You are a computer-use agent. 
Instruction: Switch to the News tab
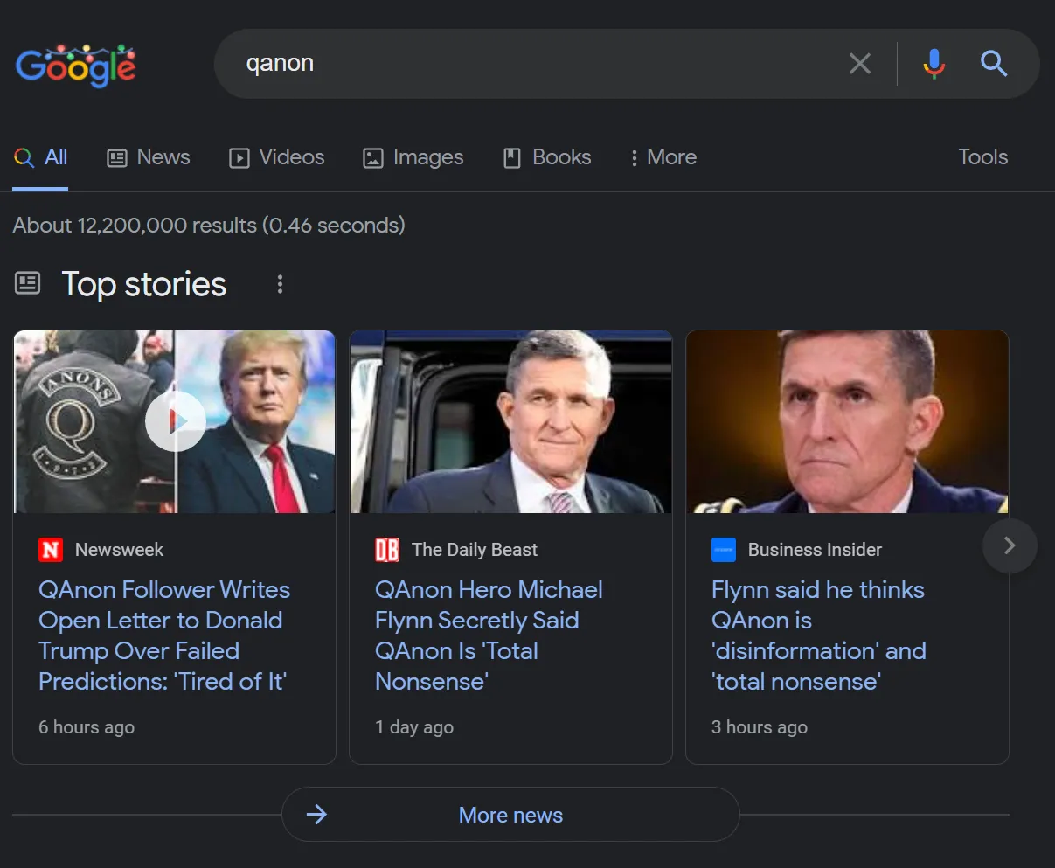pyautogui.click(x=148, y=157)
